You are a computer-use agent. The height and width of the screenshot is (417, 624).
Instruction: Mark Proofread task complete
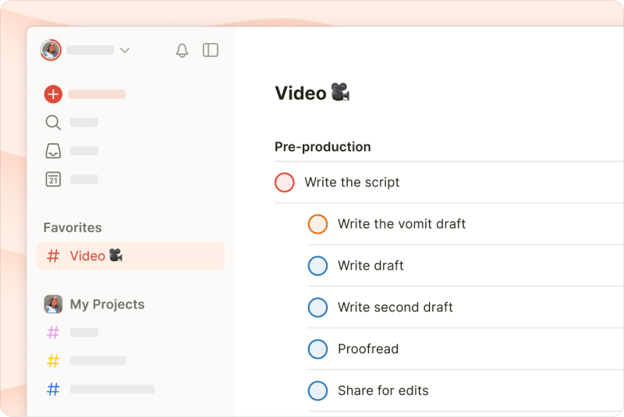click(317, 349)
